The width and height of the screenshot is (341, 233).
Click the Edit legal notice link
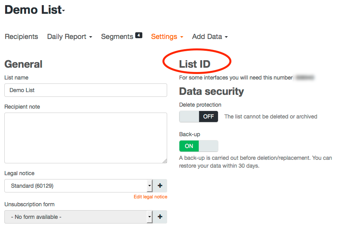click(x=150, y=197)
